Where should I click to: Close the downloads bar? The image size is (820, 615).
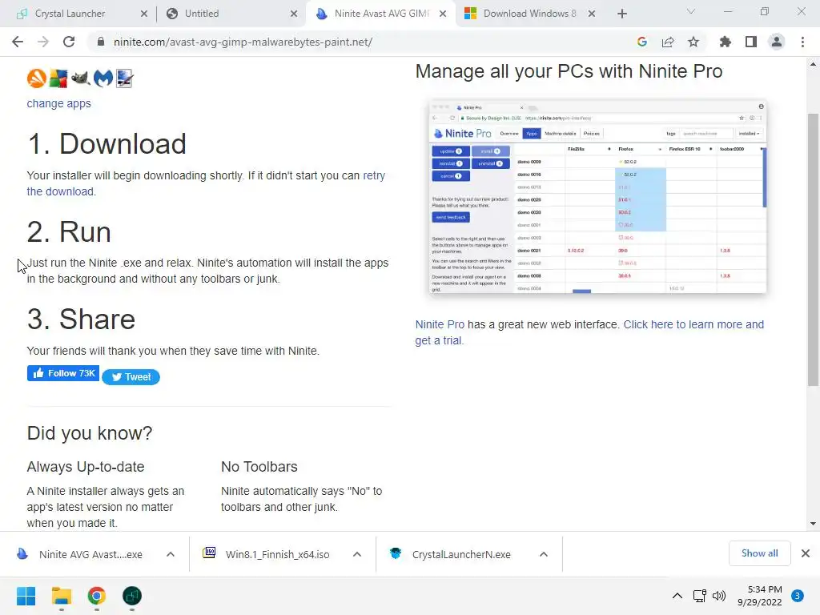(806, 553)
